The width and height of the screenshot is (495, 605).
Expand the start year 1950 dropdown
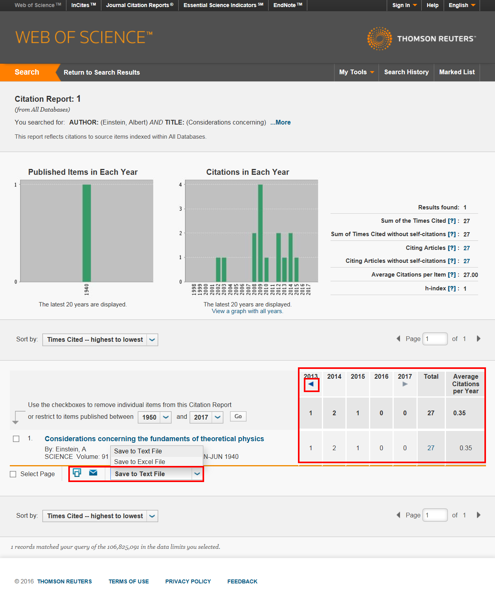pos(165,417)
